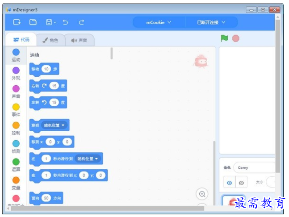Select the 运动 block category
Image resolution: width=289 pixels, height=217 pixels.
16,55
